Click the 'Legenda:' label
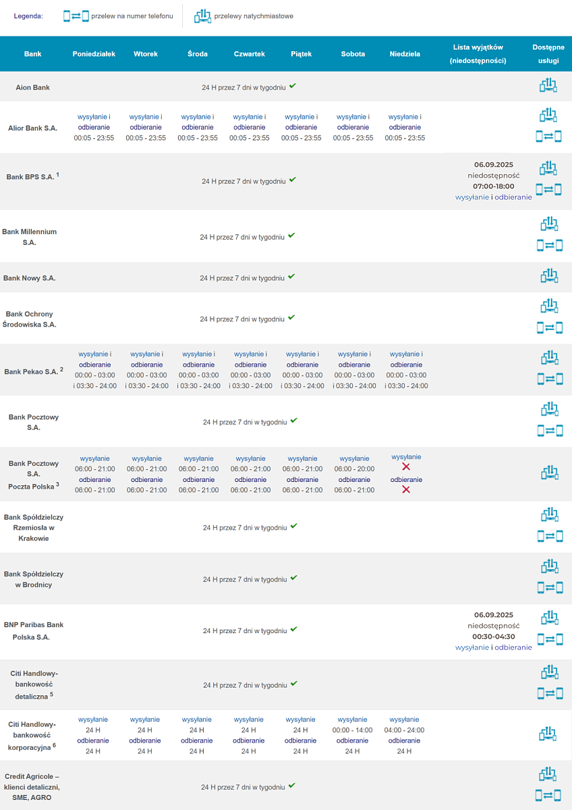Image resolution: width=572 pixels, height=810 pixels. [28, 16]
